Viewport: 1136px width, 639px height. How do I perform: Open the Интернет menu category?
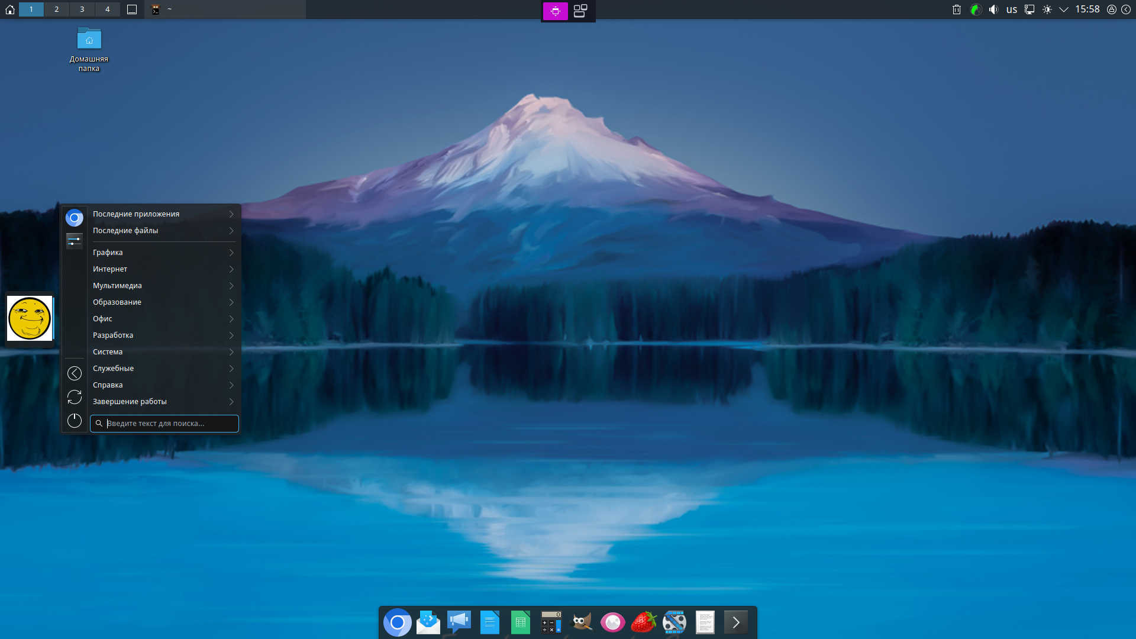(110, 269)
